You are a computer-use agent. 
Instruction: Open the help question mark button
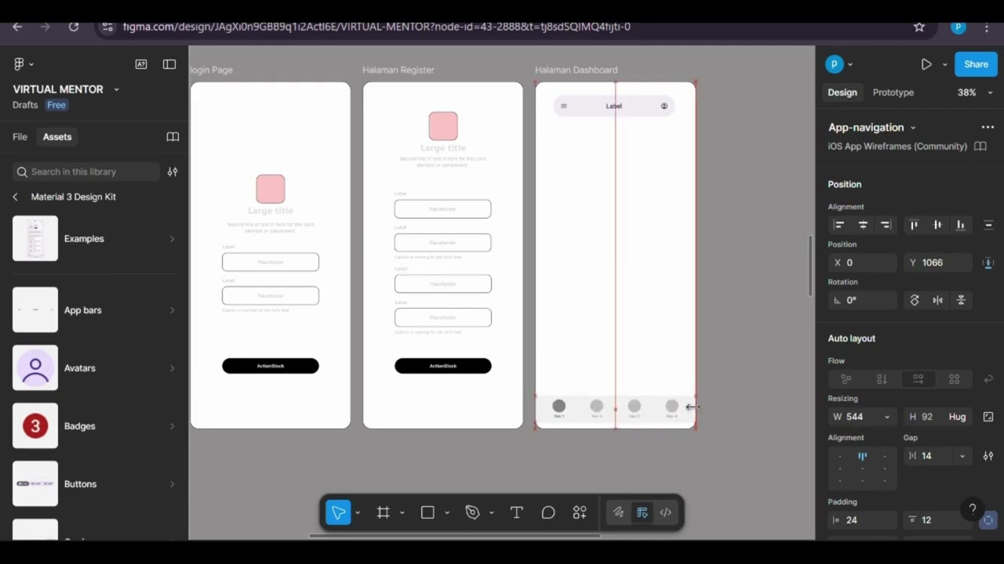pos(973,509)
